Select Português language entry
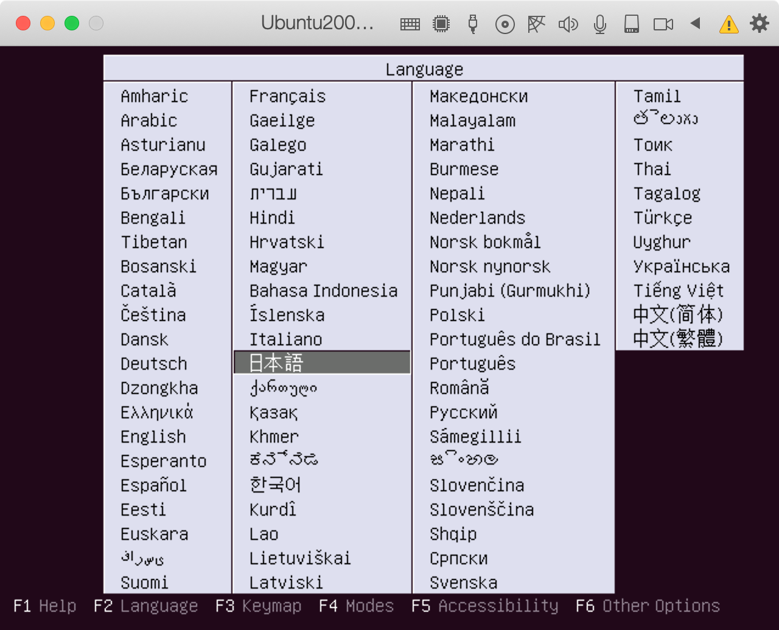Viewport: 779px width, 630px height. pyautogui.click(x=473, y=364)
